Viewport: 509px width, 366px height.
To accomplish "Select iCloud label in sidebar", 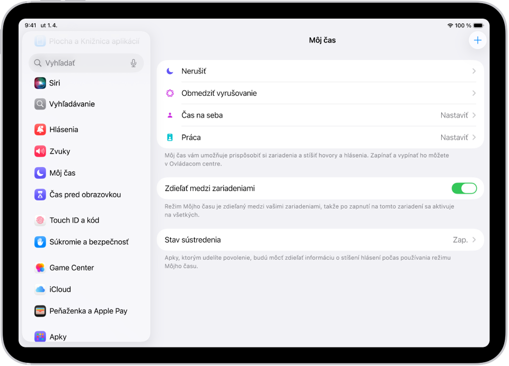I will 60,289.
